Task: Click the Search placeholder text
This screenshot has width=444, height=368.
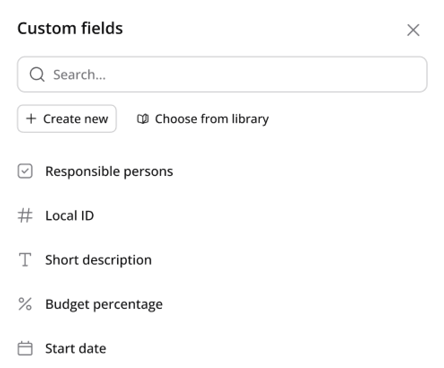Action: [79, 75]
